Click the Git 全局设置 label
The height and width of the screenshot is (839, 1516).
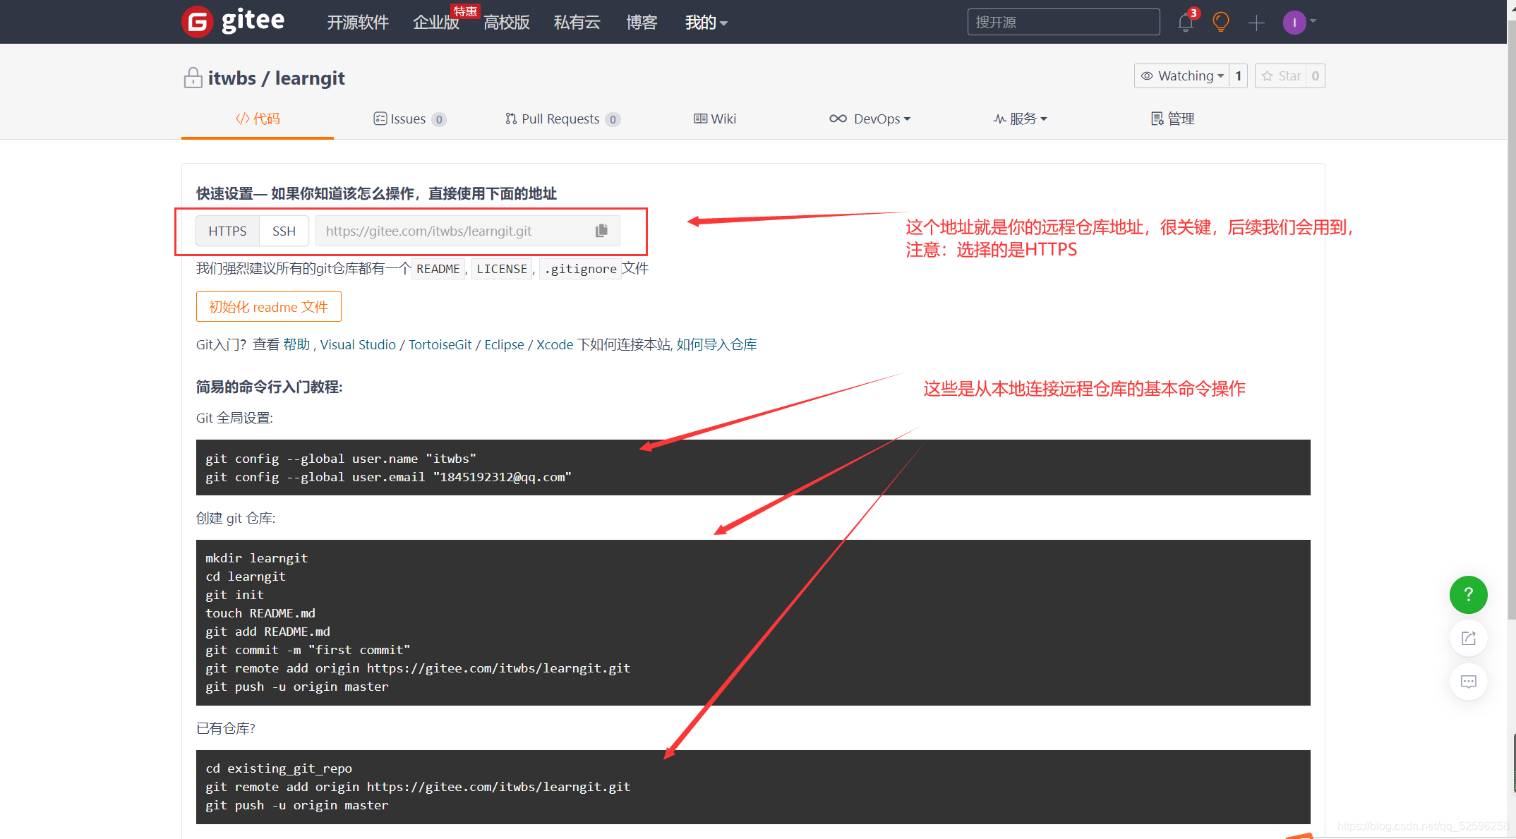pos(234,418)
